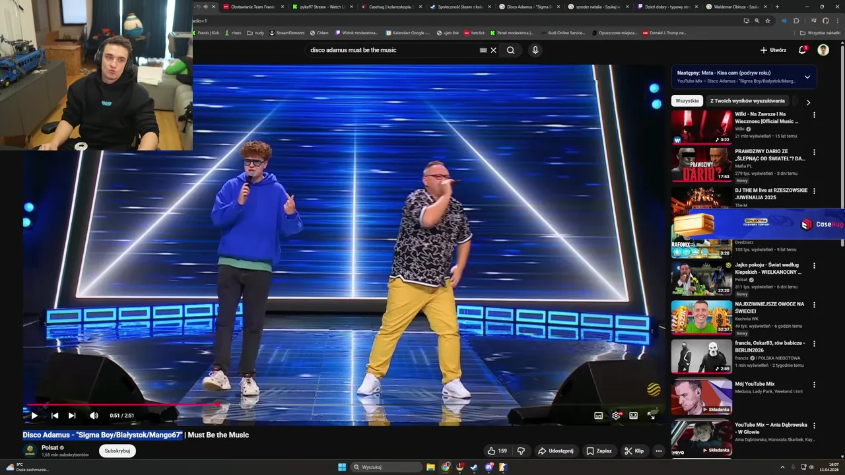Skip to previous video in player

(55, 416)
